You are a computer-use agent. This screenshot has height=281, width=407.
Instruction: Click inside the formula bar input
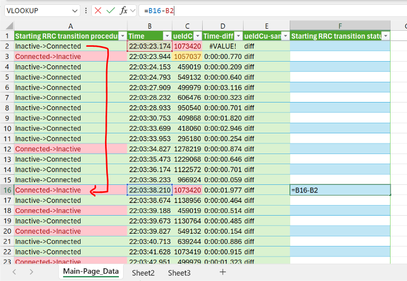pos(273,11)
